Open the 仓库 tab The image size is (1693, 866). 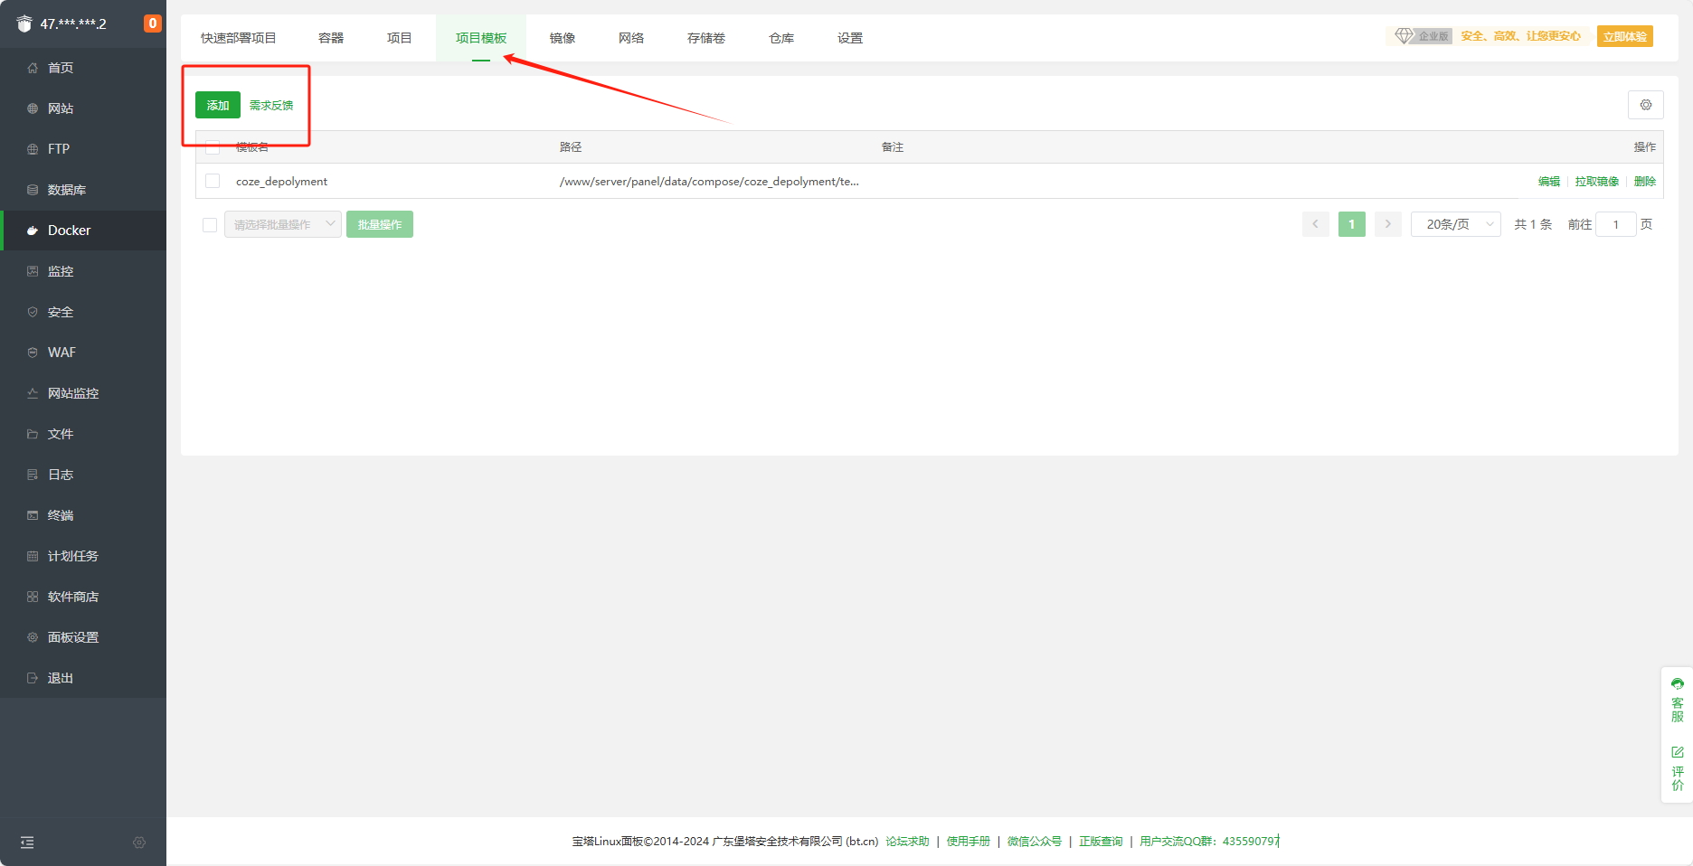[781, 38]
